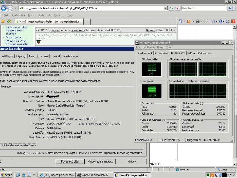Open Beállítások menu in Task Manager
237x178 pixels.
(x=149, y=47)
